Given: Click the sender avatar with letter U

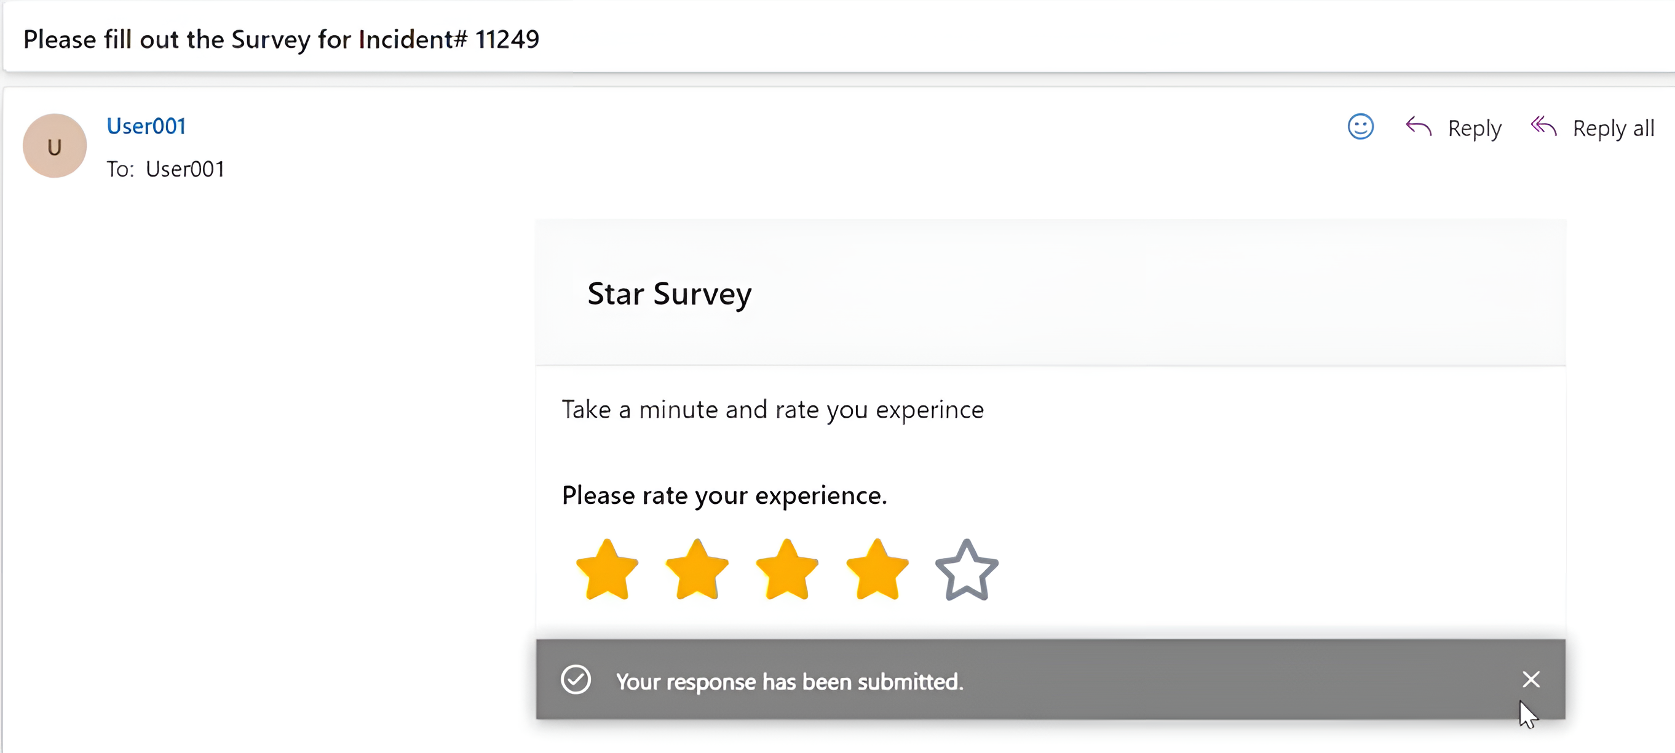Looking at the screenshot, I should (x=55, y=146).
